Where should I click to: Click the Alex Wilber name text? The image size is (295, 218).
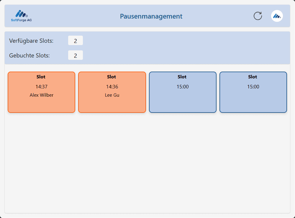[x=41, y=95]
